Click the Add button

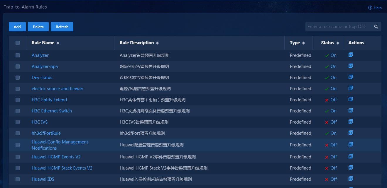[17, 27]
